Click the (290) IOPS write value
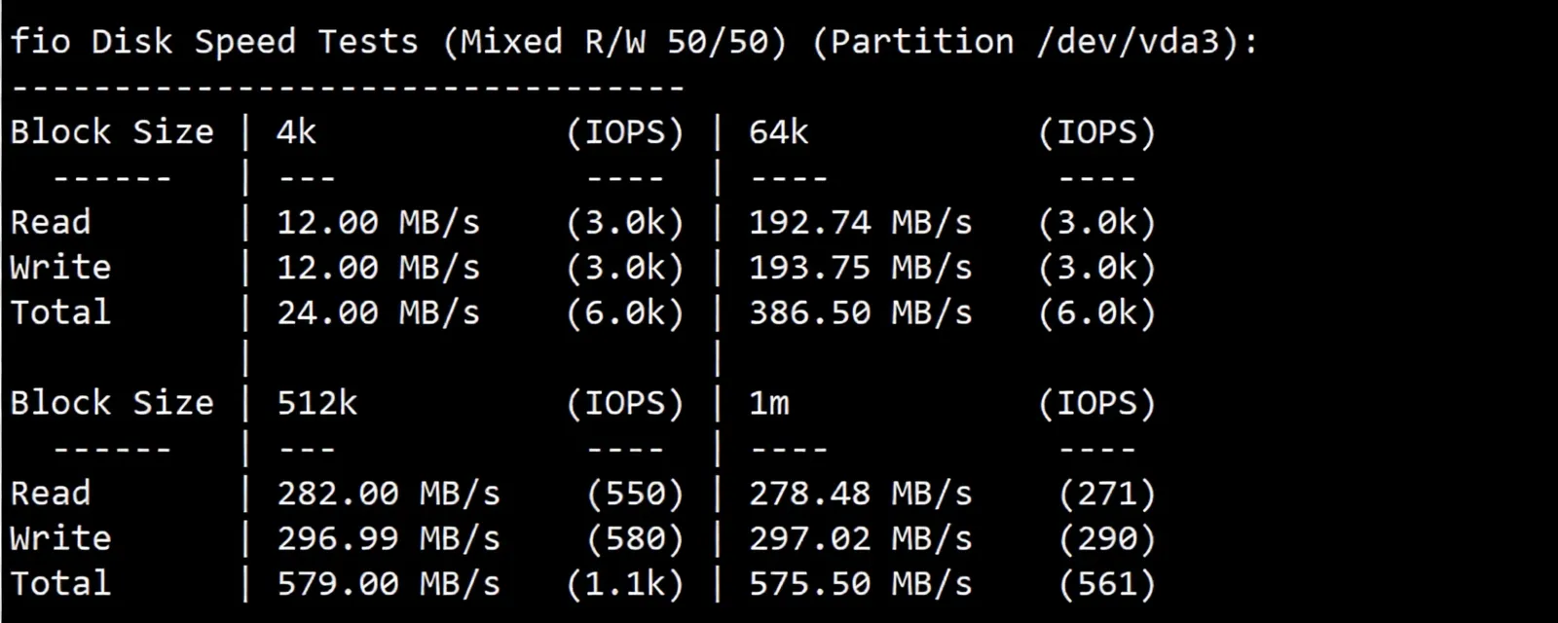The width and height of the screenshot is (1558, 623). (x=1107, y=538)
